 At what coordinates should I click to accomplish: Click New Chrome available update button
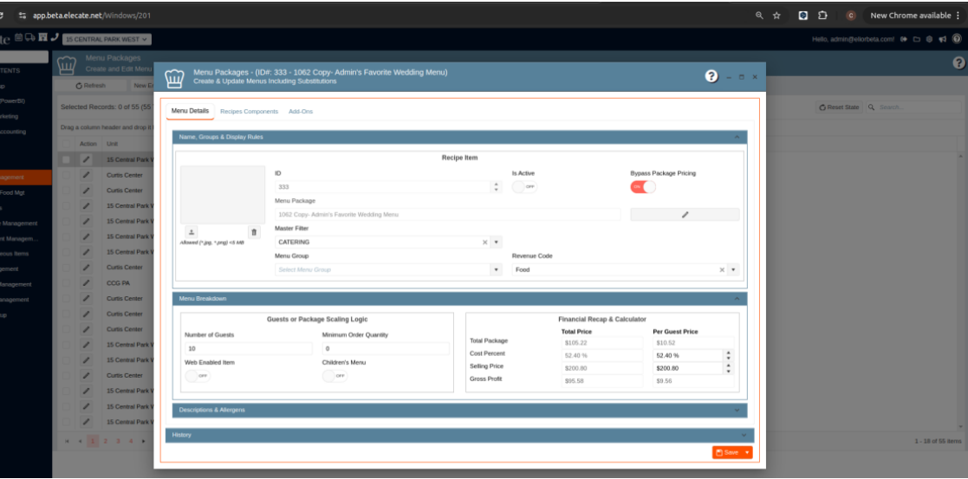coord(909,16)
